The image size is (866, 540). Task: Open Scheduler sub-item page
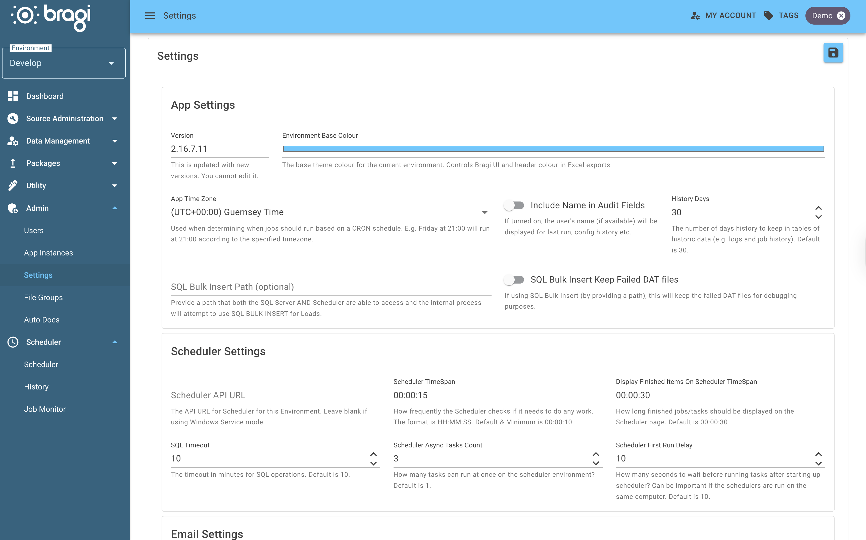pos(41,364)
